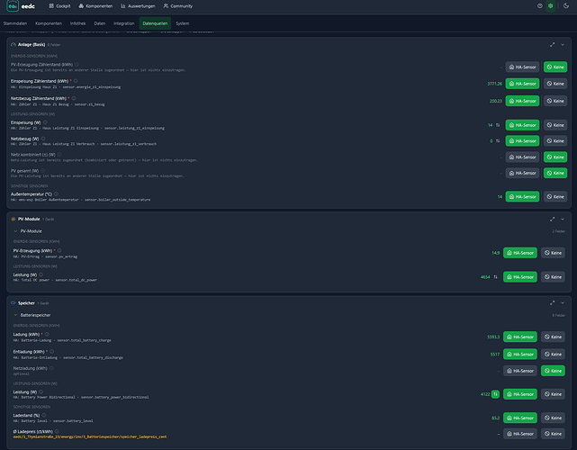Image resolution: width=577 pixels, height=450 pixels.
Task: Click Keine for Ø Ladepreis
Action: [x=553, y=434]
